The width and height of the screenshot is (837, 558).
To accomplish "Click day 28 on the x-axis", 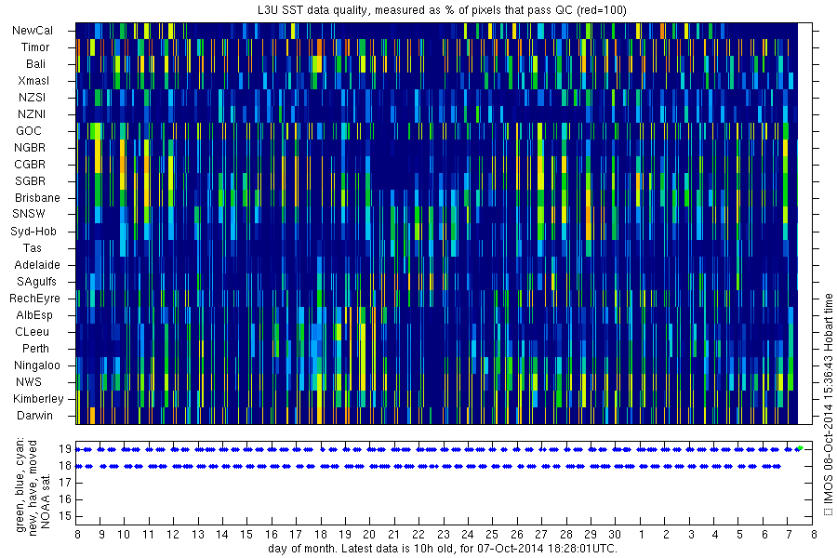I will 565,535.
